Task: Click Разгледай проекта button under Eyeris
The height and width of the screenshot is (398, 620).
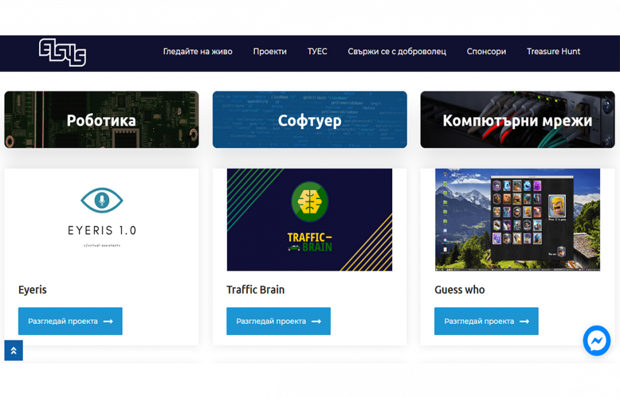Action: click(x=70, y=321)
